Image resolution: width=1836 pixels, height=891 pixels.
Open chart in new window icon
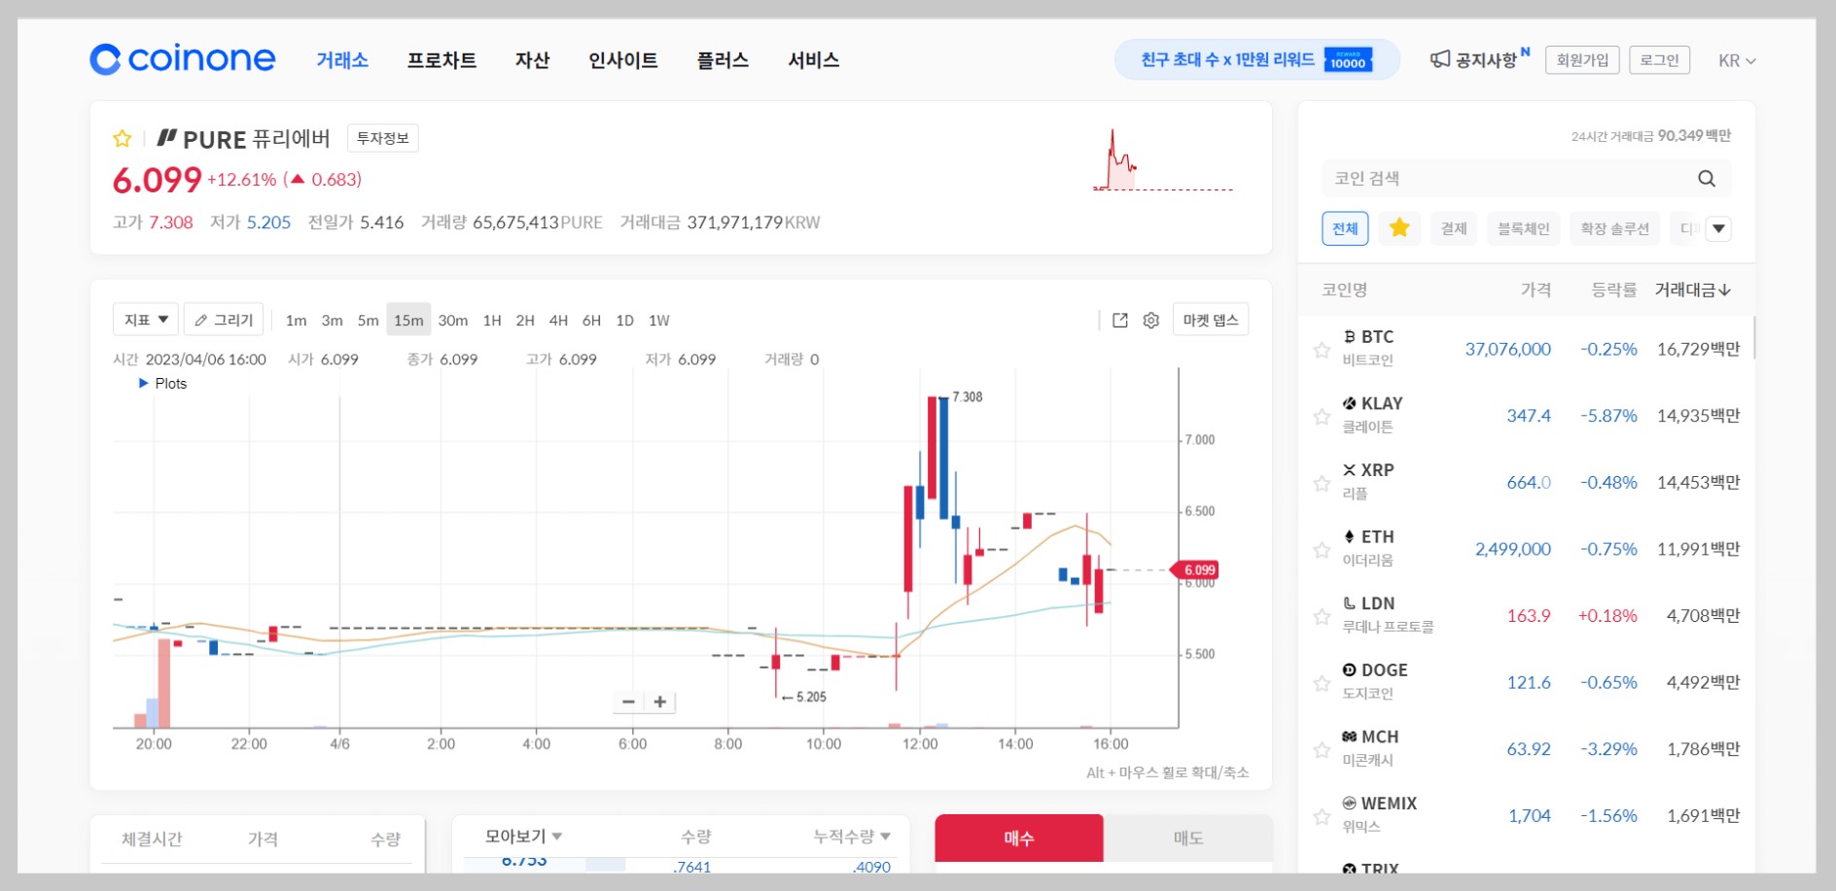tap(1120, 320)
